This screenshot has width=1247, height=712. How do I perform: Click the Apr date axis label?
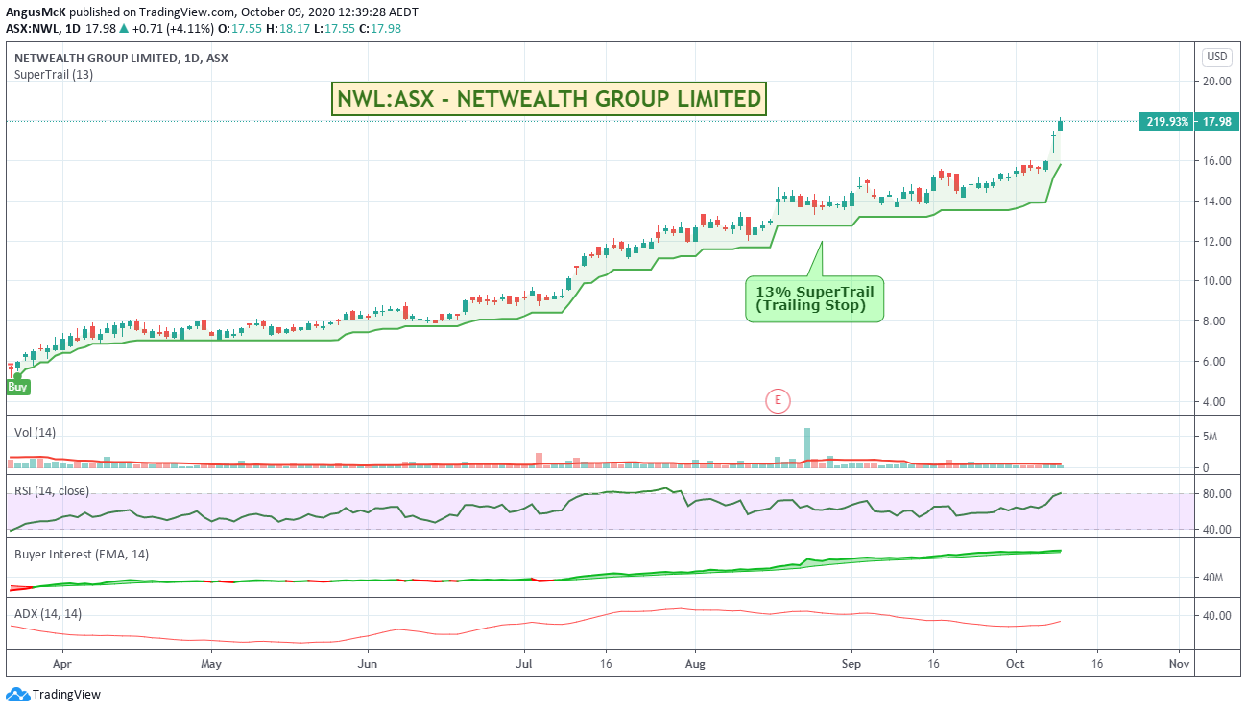62,663
